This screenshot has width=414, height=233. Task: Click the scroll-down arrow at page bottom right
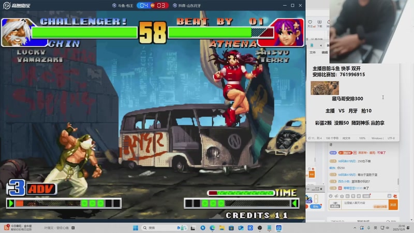coord(411,221)
